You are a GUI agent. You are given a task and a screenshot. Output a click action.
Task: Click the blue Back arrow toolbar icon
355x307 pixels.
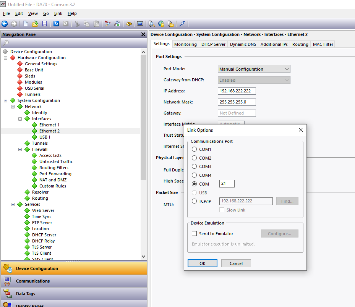[x=5, y=24]
